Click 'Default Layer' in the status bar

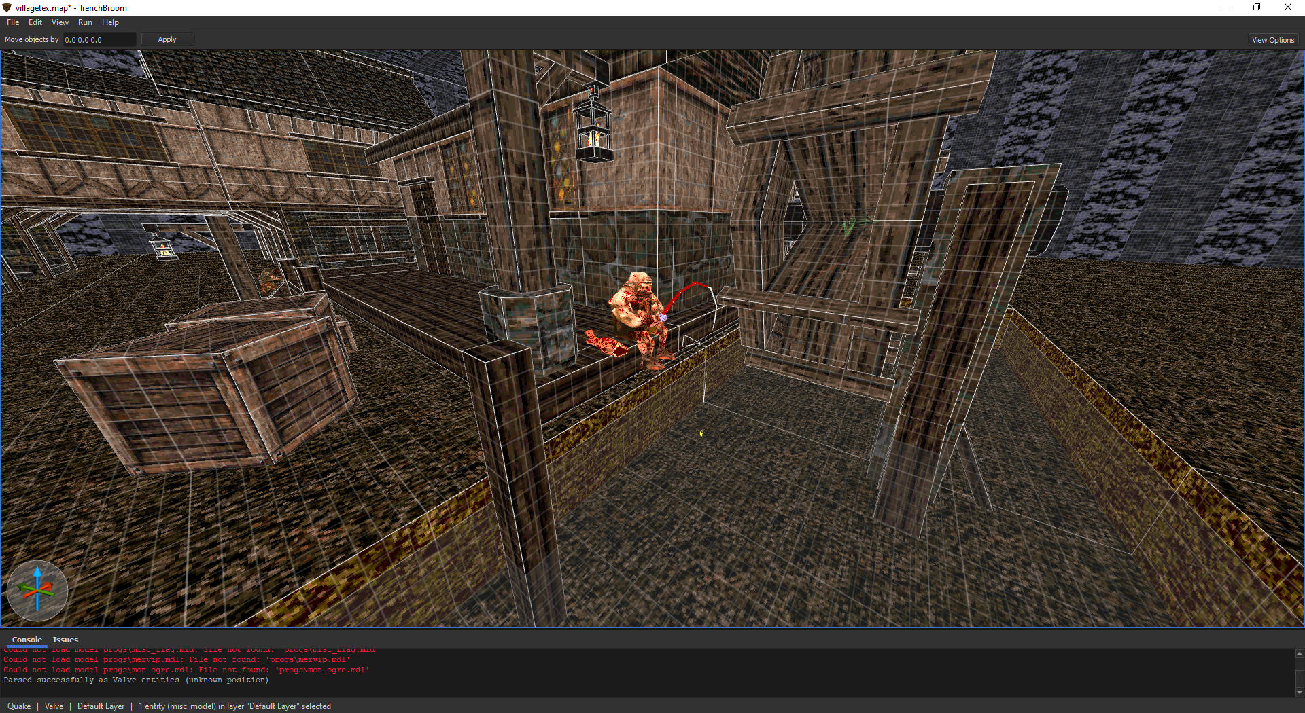tap(101, 706)
